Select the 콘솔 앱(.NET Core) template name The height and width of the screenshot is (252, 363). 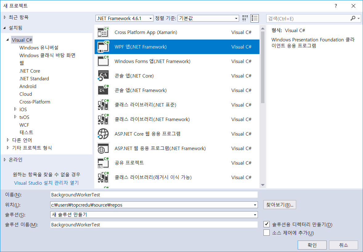coord(134,76)
